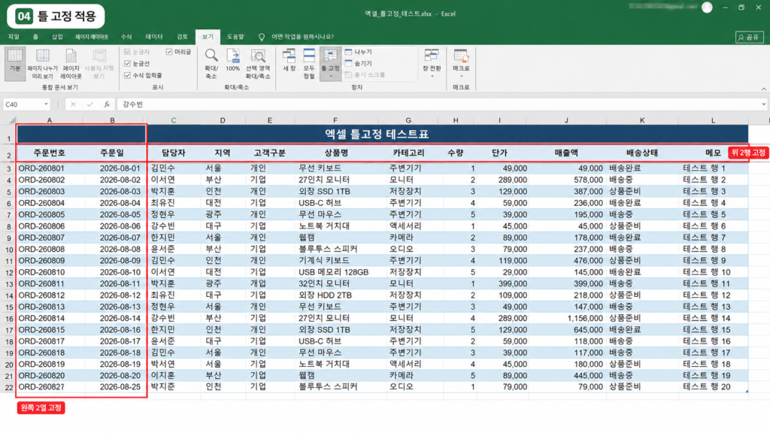
Task: Click 동시 스크롤 synchronous scrolling
Action: pos(365,74)
